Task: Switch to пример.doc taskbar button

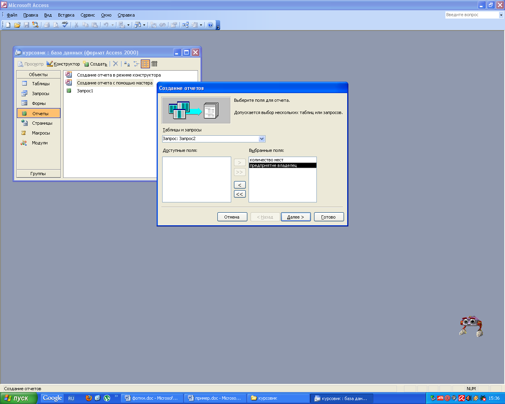Action: point(215,398)
